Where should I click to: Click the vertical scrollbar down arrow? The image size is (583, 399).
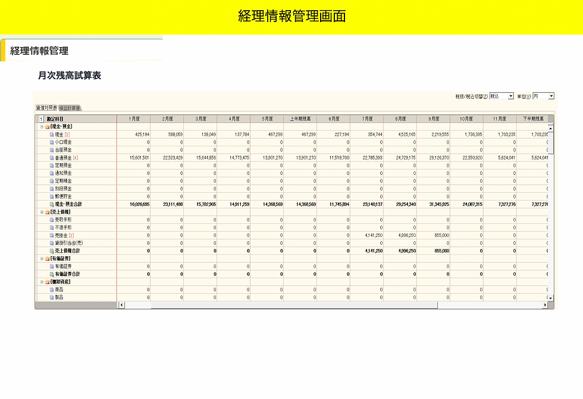pos(551,298)
